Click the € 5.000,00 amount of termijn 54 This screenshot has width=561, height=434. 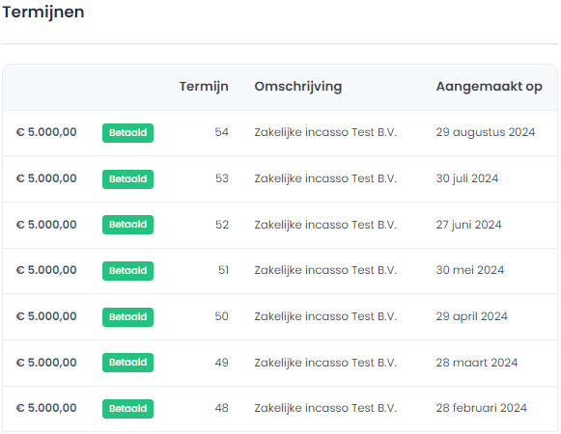(x=46, y=132)
